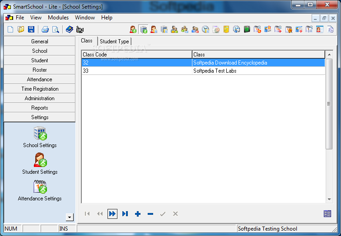Print using the printer toolbar icon
Image resolution: width=341 pixels, height=236 pixels.
pyautogui.click(x=45, y=29)
